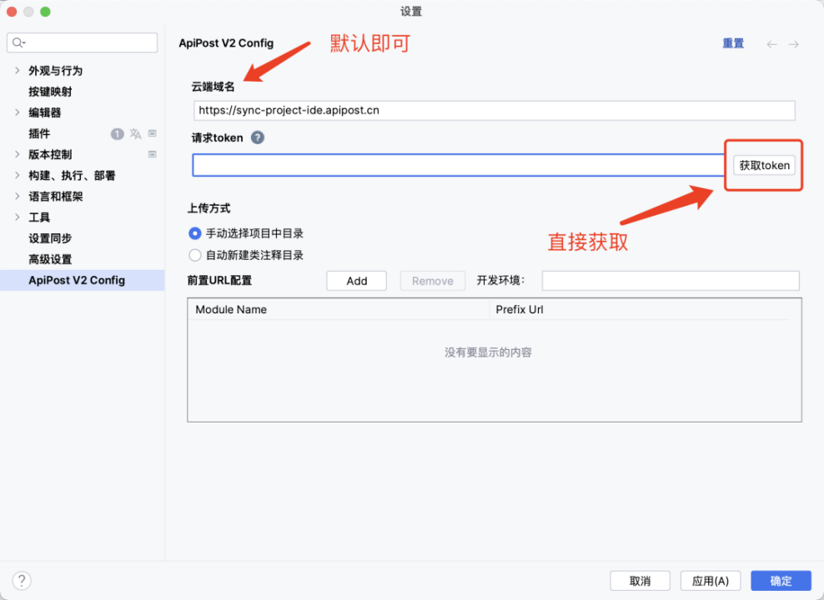Screen dimensions: 824x600
Task: Open the 外观与行为 category label
Action: 55,70
